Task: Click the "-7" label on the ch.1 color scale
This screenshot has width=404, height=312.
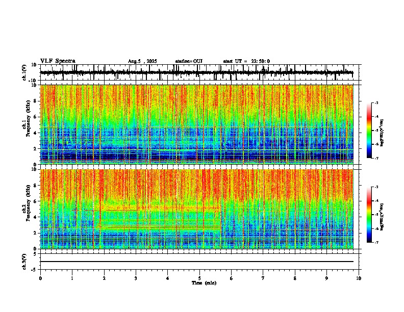Action: (376, 158)
